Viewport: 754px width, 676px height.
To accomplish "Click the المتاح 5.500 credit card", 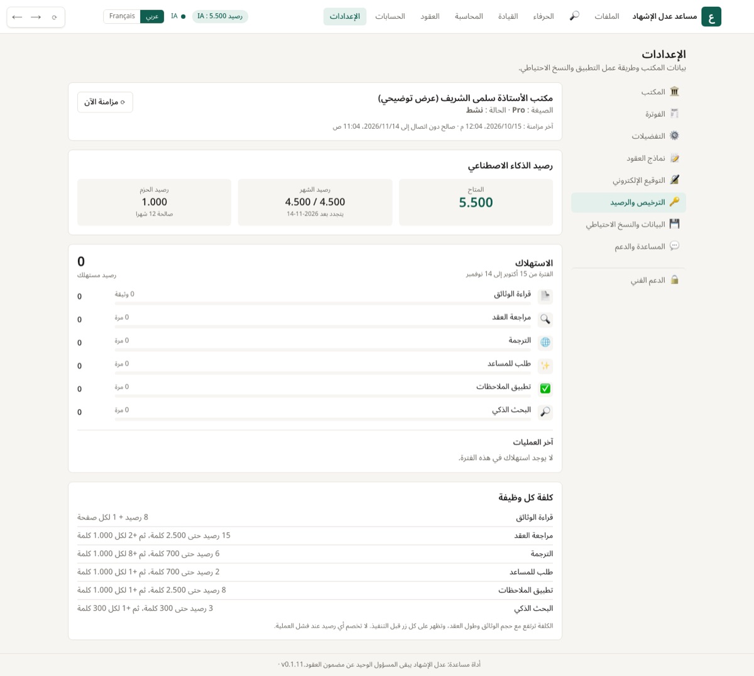I will coord(476,202).
